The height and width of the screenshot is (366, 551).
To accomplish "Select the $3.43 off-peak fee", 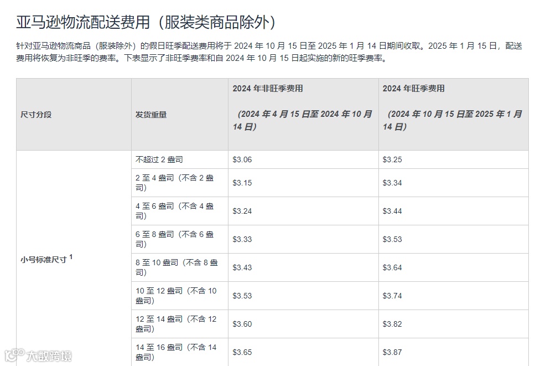I will point(242,267).
